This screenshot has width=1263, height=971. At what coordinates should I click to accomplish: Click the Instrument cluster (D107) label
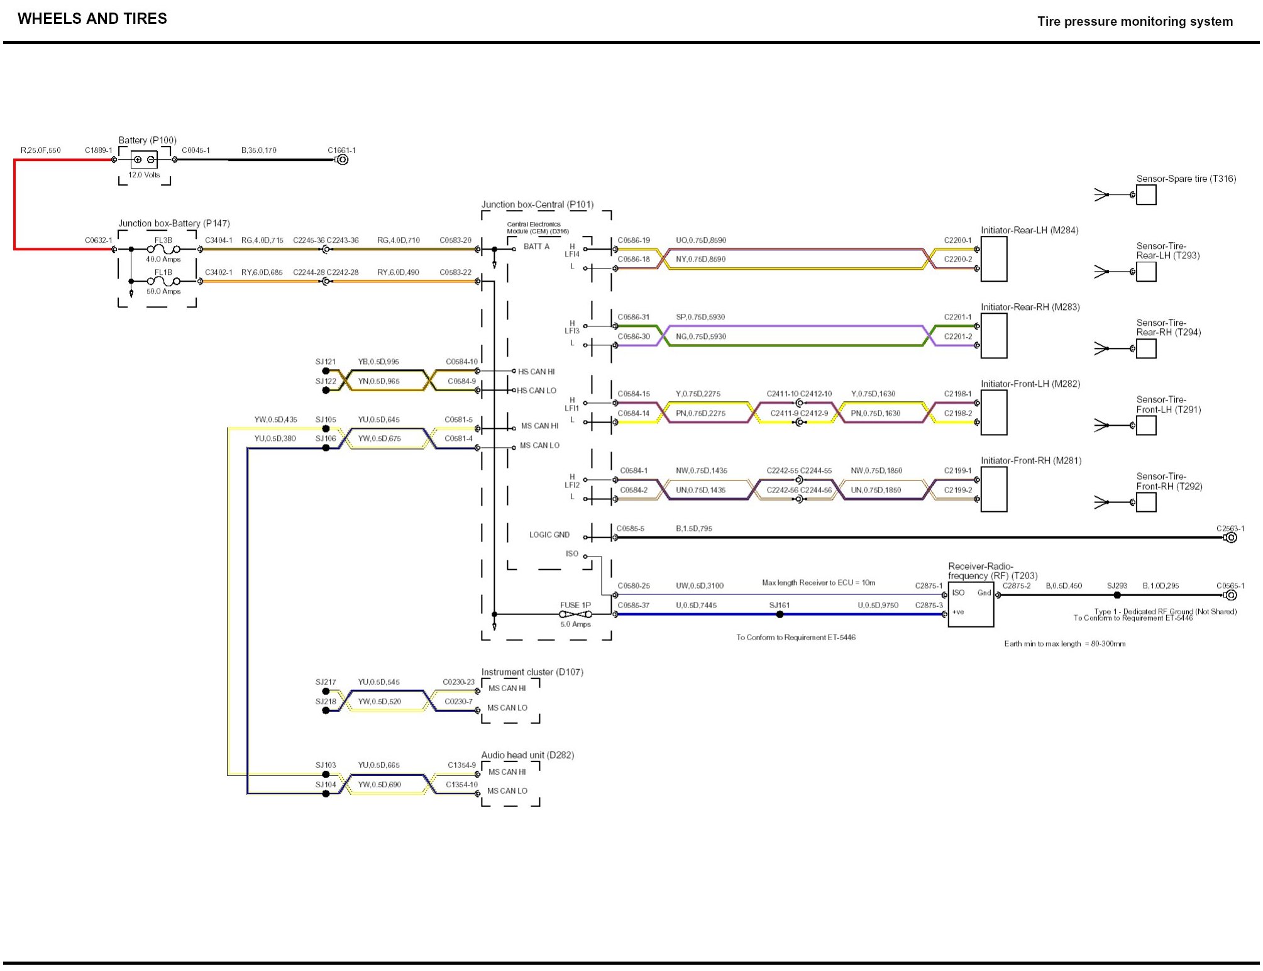[532, 672]
